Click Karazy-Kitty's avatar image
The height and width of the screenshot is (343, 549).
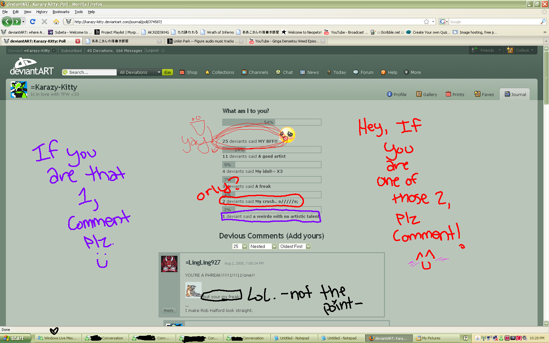19,90
